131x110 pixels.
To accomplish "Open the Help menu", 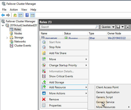I will 33,10.
